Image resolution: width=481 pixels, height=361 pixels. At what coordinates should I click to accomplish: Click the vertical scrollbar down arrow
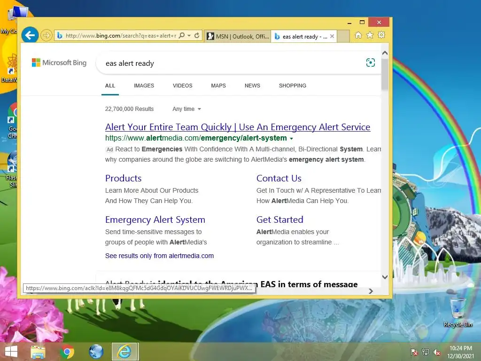385,277
